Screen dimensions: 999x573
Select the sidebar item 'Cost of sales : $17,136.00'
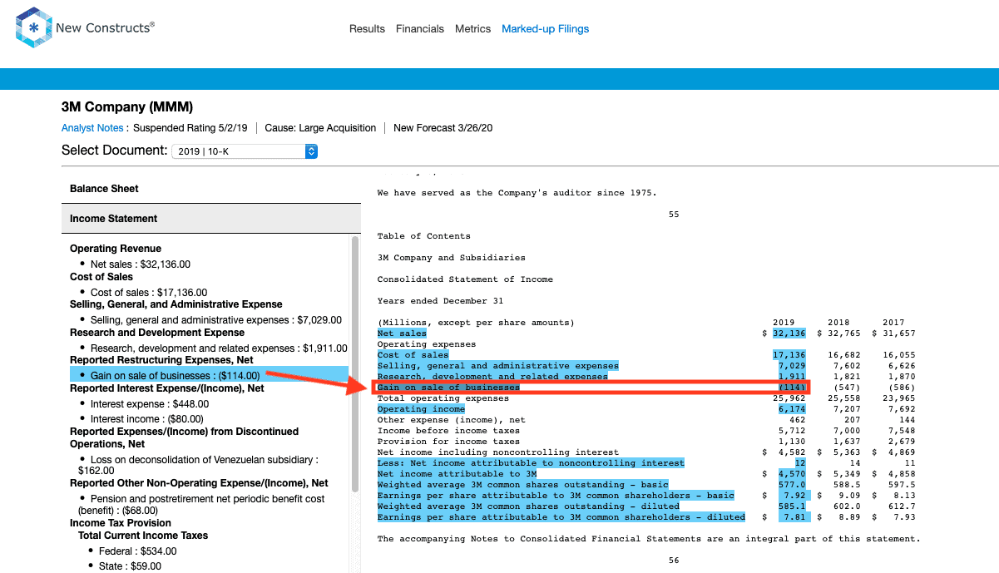click(x=149, y=293)
